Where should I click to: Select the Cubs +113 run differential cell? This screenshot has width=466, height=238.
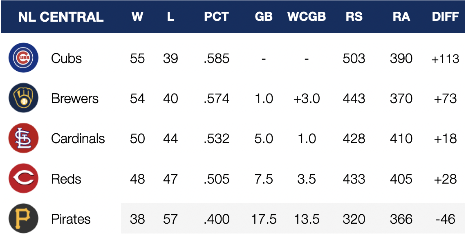tap(445, 58)
